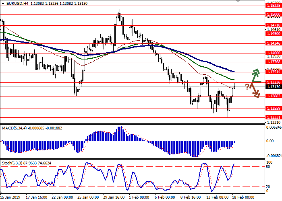This screenshot has width=282, height=201.
Task: Click the orange question mark symbol
Action: pos(247,86)
